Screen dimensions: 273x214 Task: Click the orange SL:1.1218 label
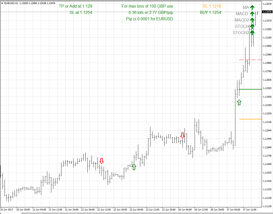(x=212, y=6)
